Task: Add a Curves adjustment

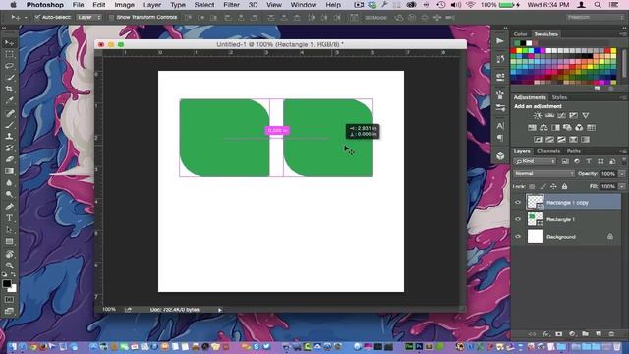Action: [x=561, y=116]
